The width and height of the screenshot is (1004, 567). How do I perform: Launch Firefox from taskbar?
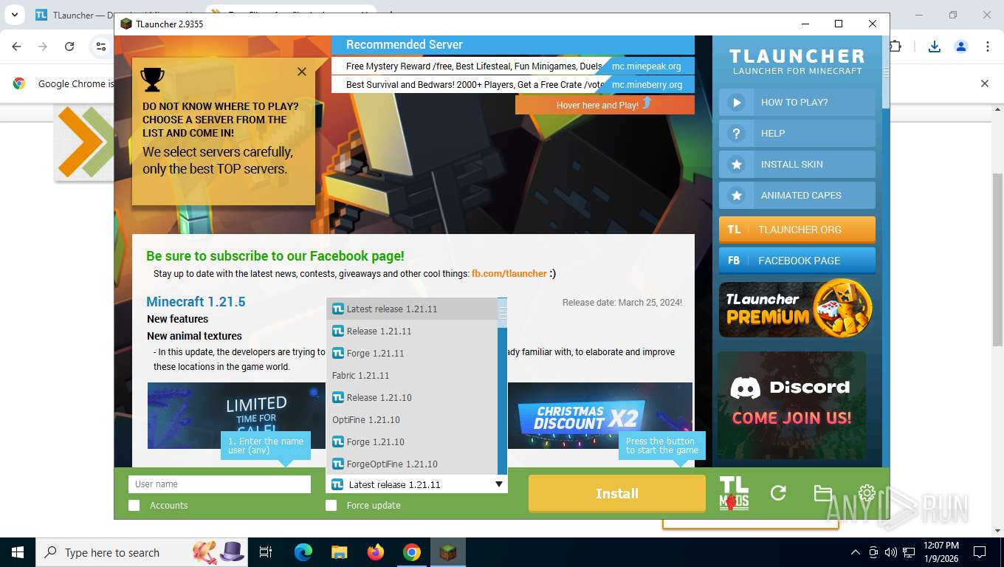(376, 552)
